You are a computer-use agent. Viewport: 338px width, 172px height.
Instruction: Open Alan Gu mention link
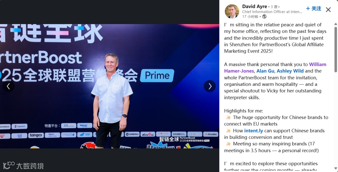[x=265, y=71]
